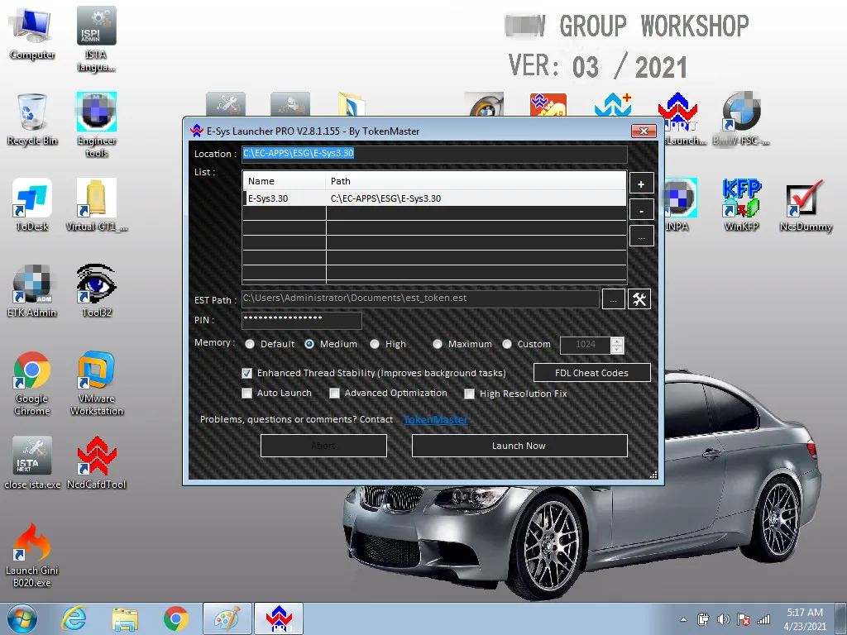Viewport: 847px width, 635px height.
Task: Choose the Maximum memory radio option
Action: tap(438, 344)
